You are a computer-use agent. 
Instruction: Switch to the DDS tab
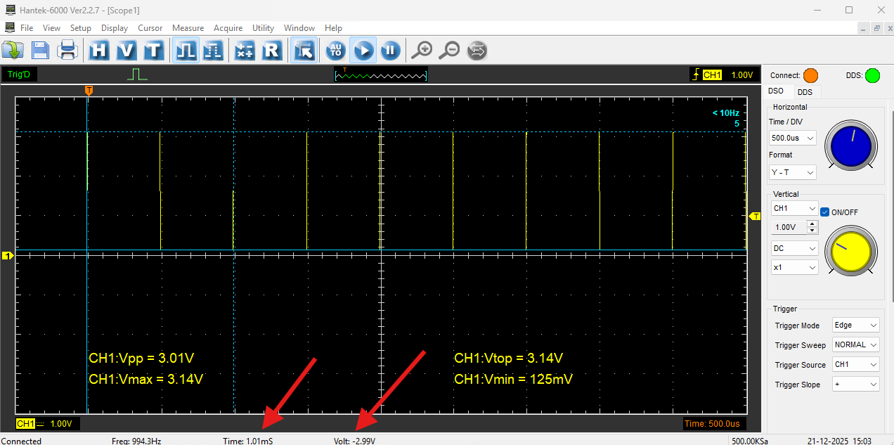point(805,92)
